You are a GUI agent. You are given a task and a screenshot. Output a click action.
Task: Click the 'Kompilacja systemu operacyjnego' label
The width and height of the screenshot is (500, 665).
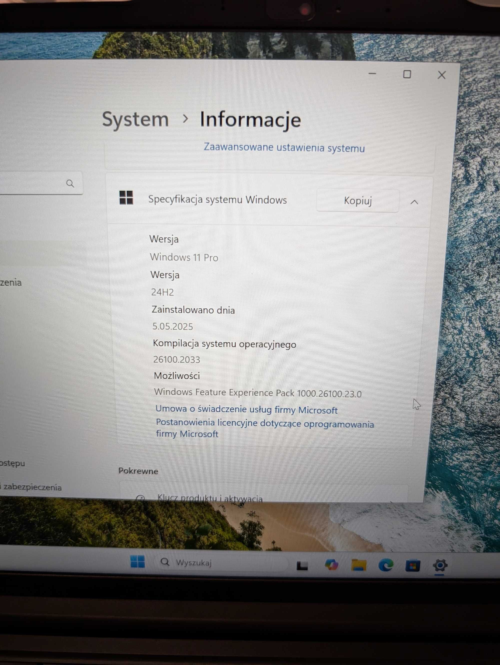[224, 344]
